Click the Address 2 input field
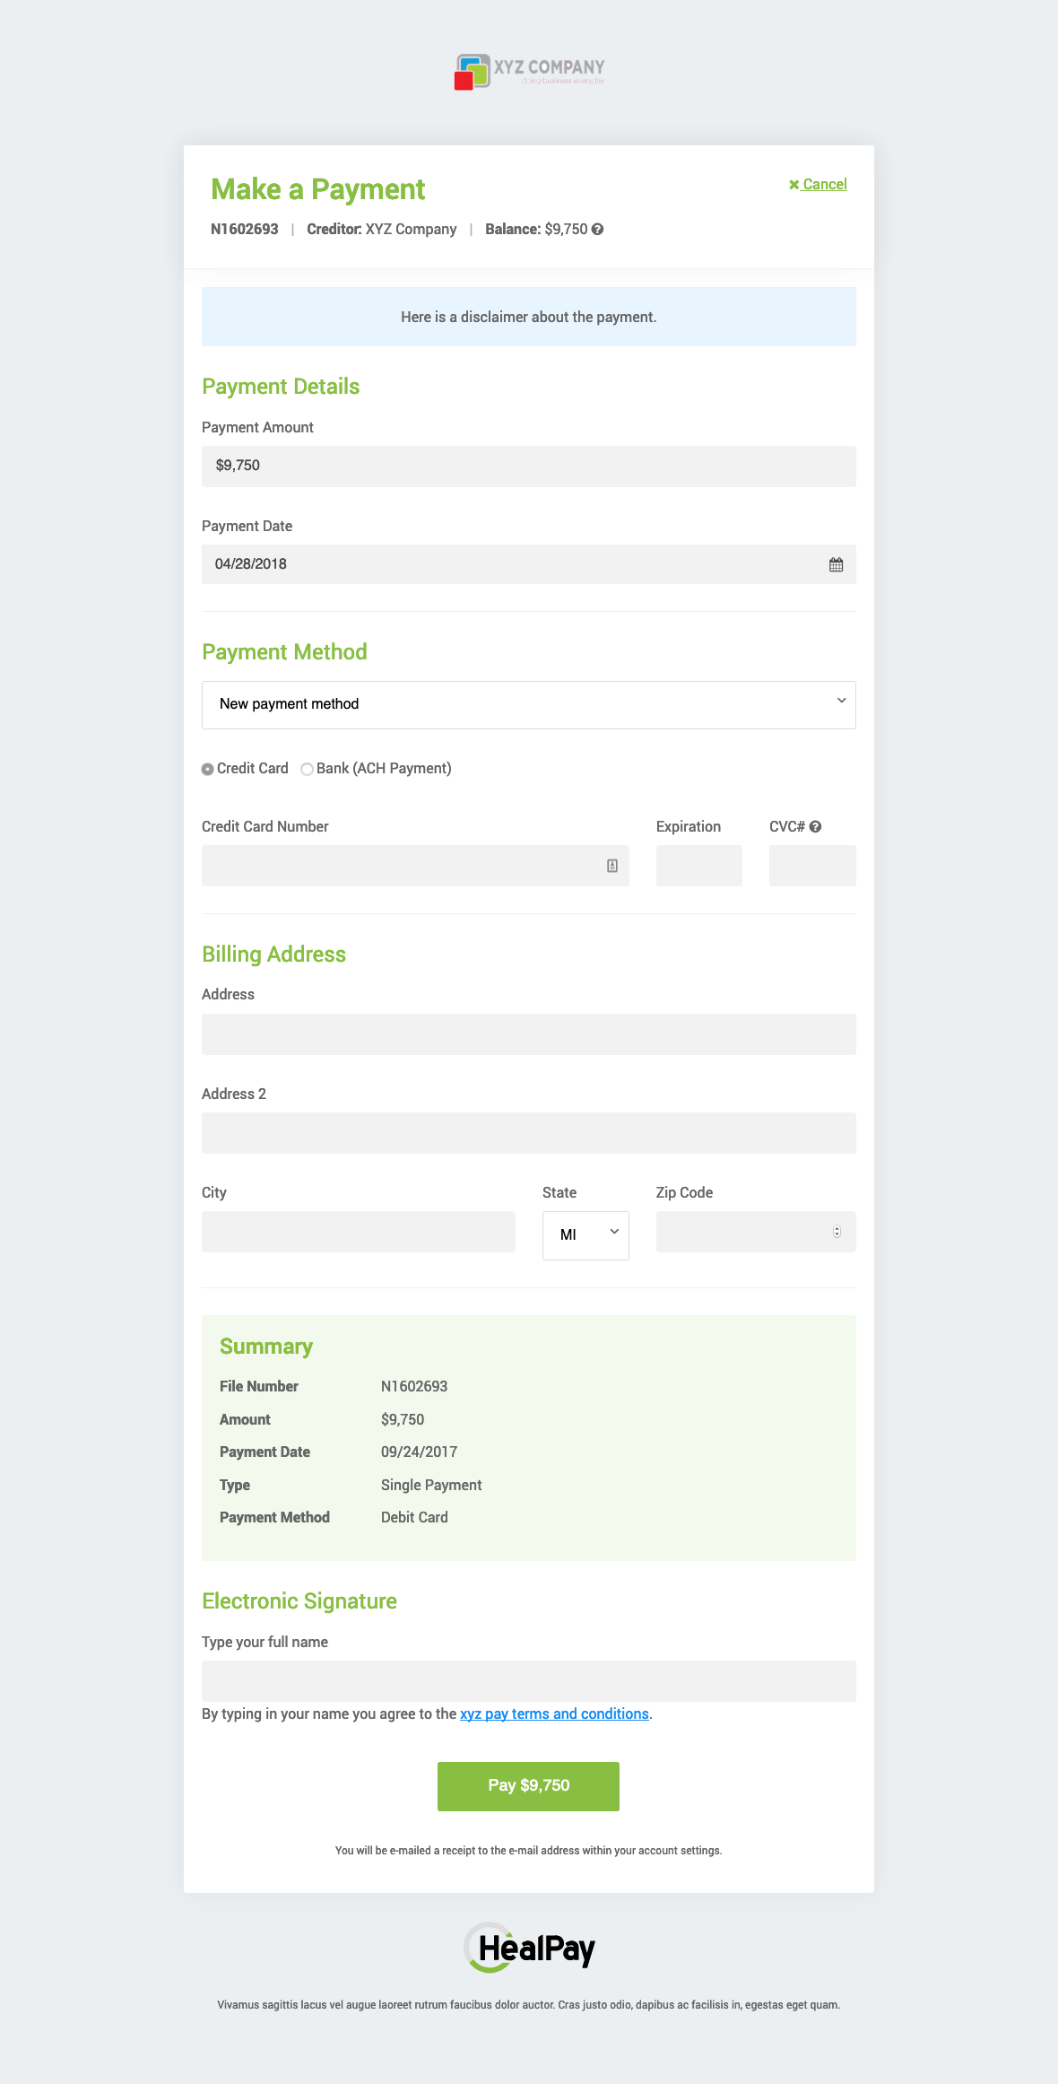This screenshot has width=1058, height=2084. [x=529, y=1133]
